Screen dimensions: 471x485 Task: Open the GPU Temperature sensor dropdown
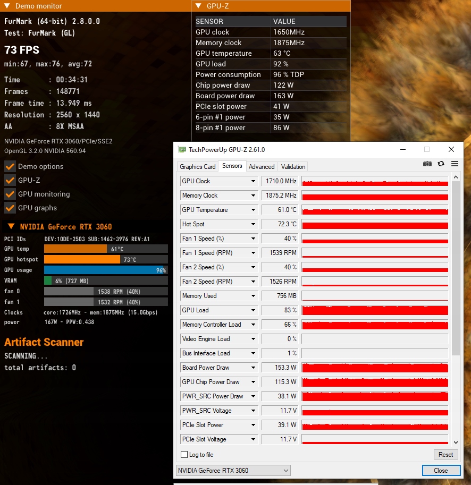coord(253,210)
